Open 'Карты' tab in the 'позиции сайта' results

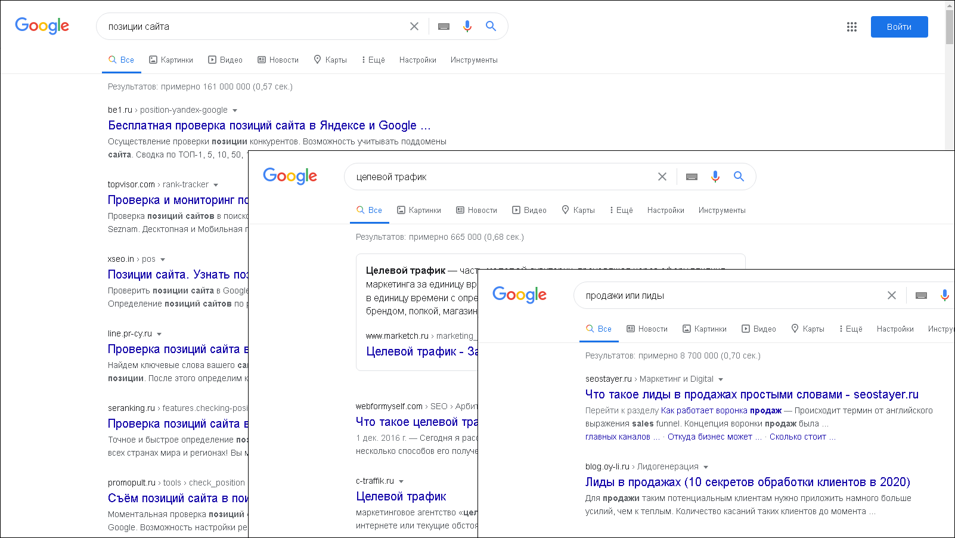coord(330,60)
